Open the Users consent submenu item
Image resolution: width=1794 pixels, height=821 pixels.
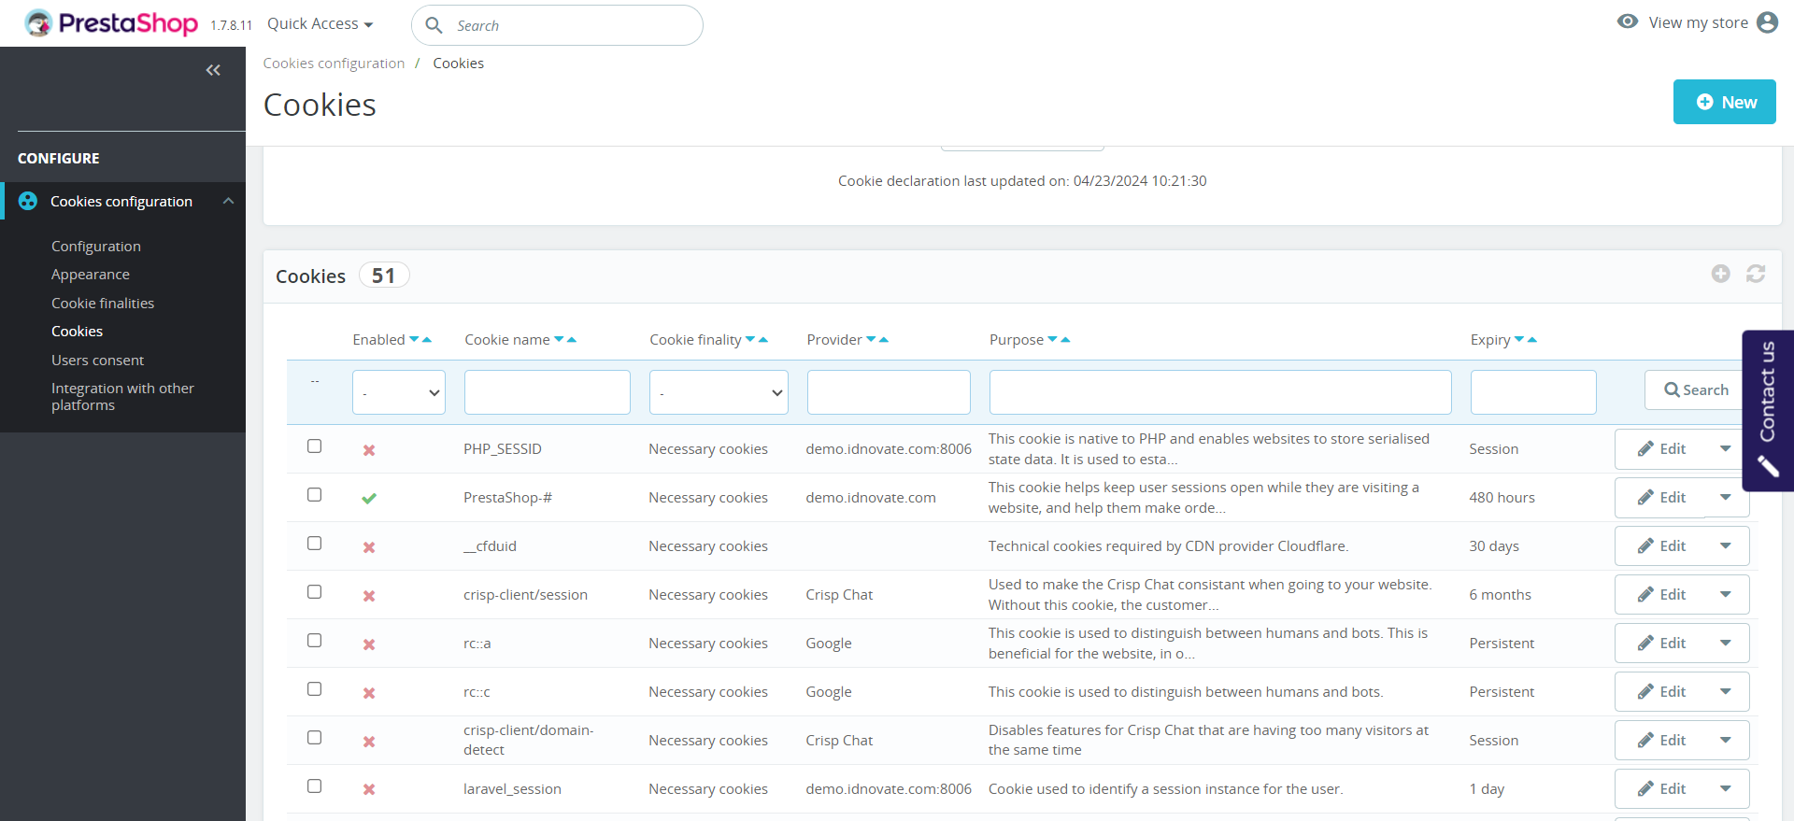(98, 361)
